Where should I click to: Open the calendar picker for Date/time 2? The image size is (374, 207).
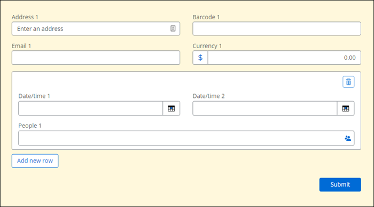[345, 109]
